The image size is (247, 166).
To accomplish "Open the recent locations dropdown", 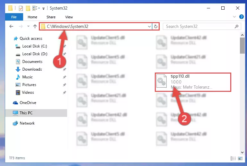I will [x=28, y=26].
